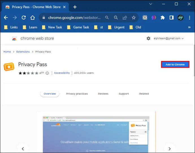The height and width of the screenshot is (153, 195).
Task: Click the lock icon in address bar
Action: (44, 18)
